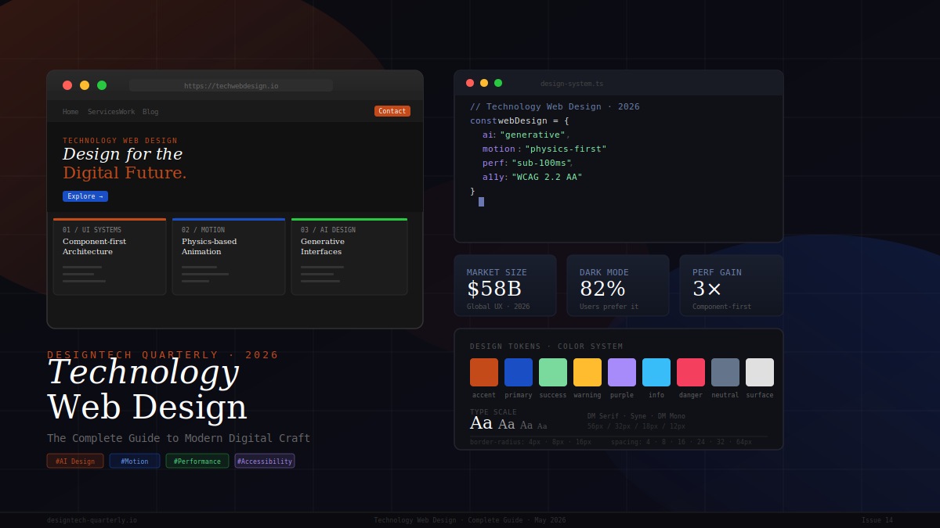The height and width of the screenshot is (528, 940).
Task: Open the Blog nav link
Action: pos(150,112)
